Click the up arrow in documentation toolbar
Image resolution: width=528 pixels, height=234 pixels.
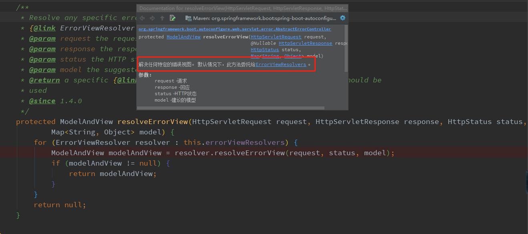[162, 18]
